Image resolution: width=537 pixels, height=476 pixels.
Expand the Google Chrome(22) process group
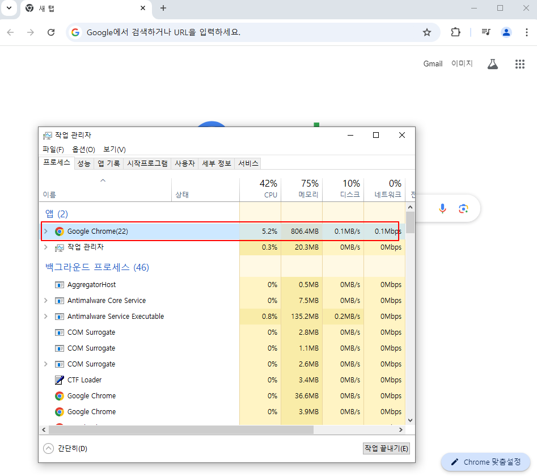click(x=45, y=231)
